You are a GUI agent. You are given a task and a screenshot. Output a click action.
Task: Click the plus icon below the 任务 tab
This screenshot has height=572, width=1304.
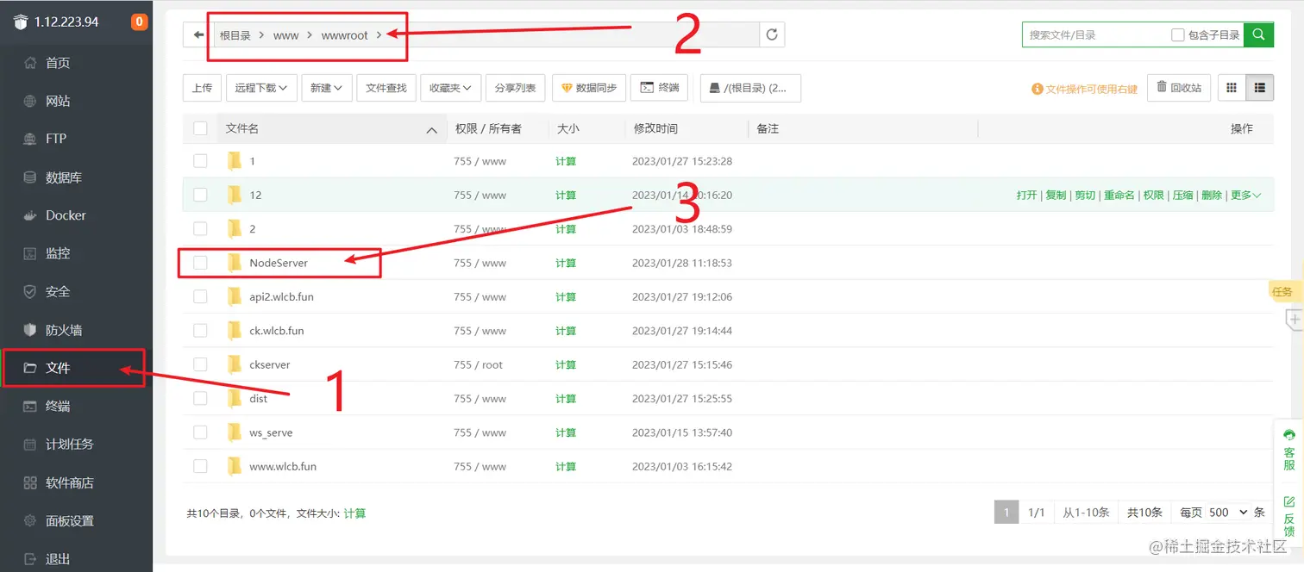pos(1295,319)
